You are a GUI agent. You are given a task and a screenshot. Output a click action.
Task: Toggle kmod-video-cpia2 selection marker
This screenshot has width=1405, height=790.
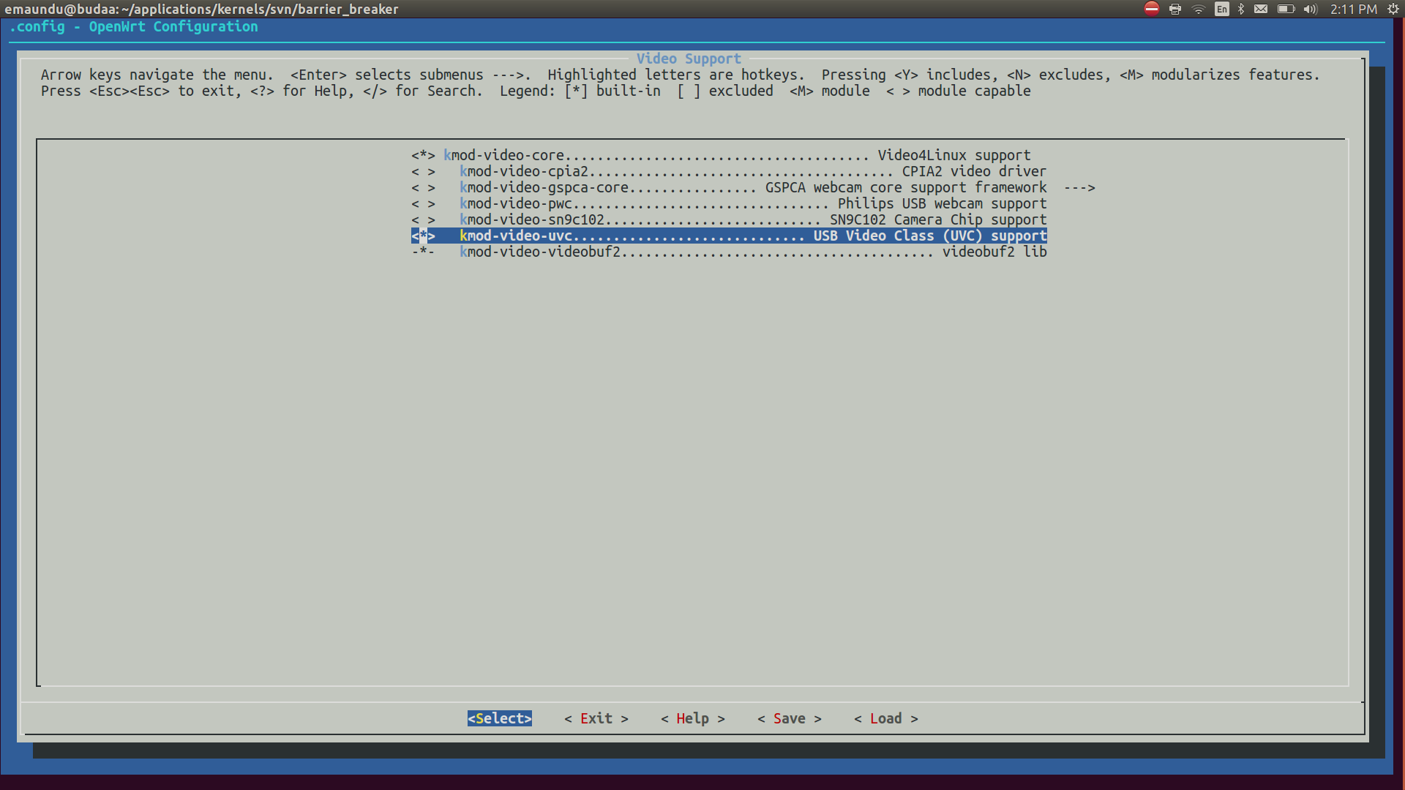pyautogui.click(x=423, y=171)
